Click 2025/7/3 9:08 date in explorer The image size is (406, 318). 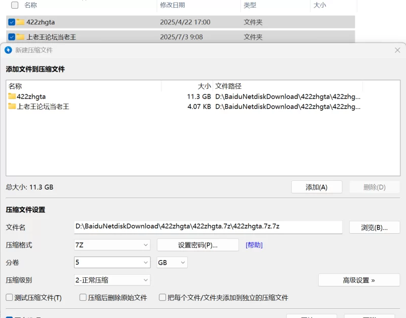(x=181, y=37)
